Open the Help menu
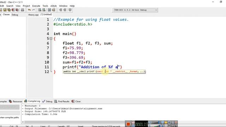This screenshot has width=226, height=127. click(x=72, y=6)
